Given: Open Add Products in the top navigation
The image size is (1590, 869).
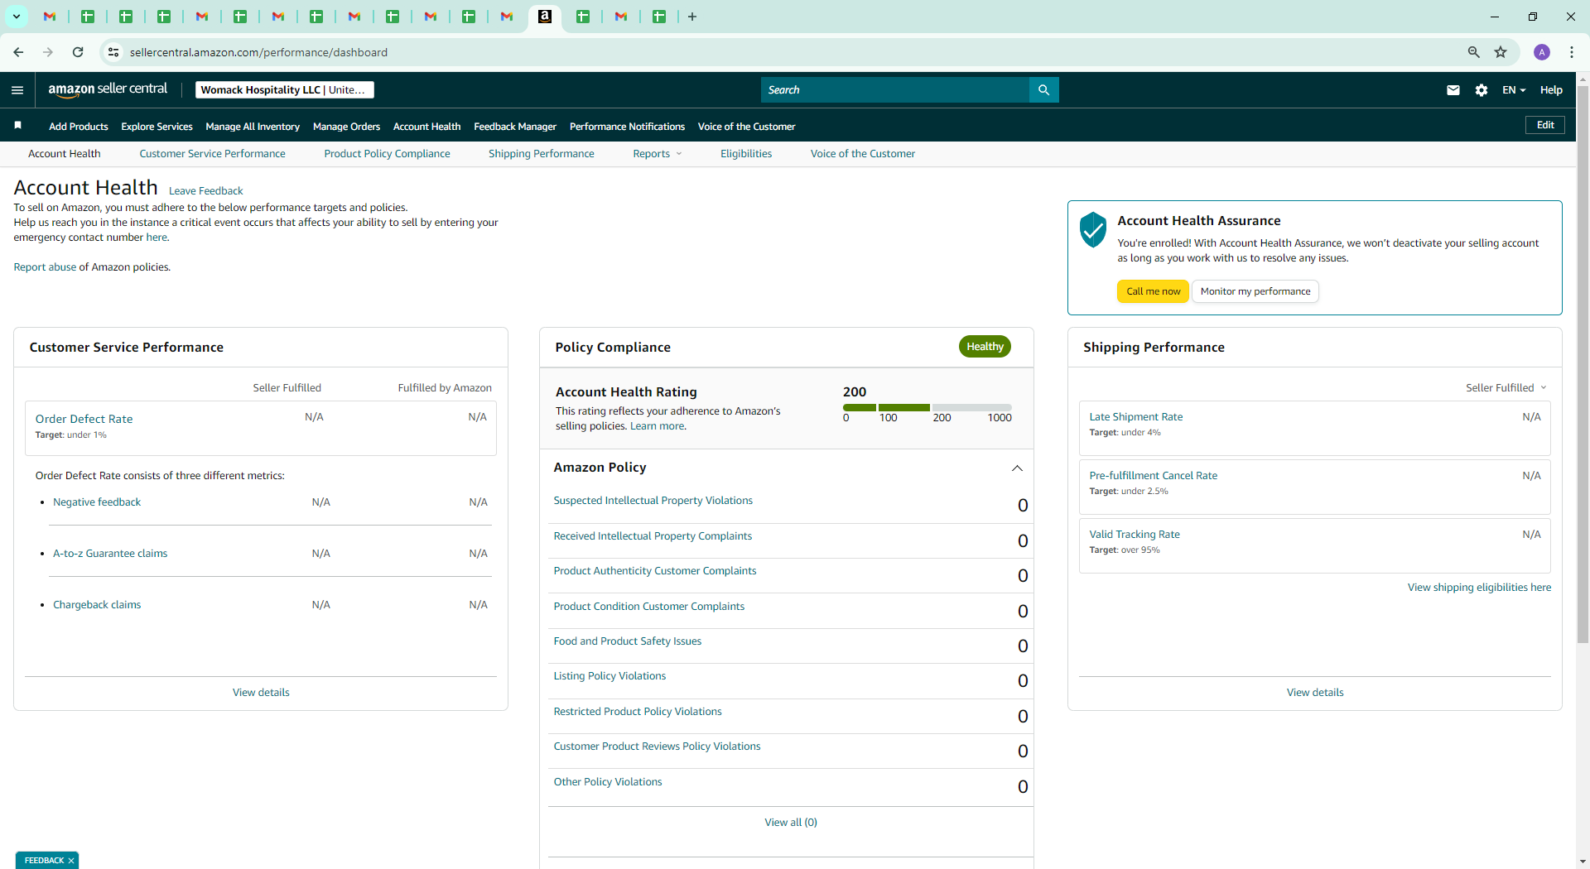Looking at the screenshot, I should 79,127.
